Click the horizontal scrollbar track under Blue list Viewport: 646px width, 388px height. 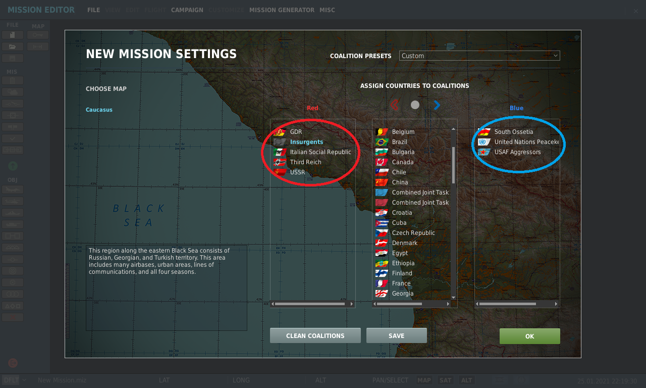click(x=517, y=304)
